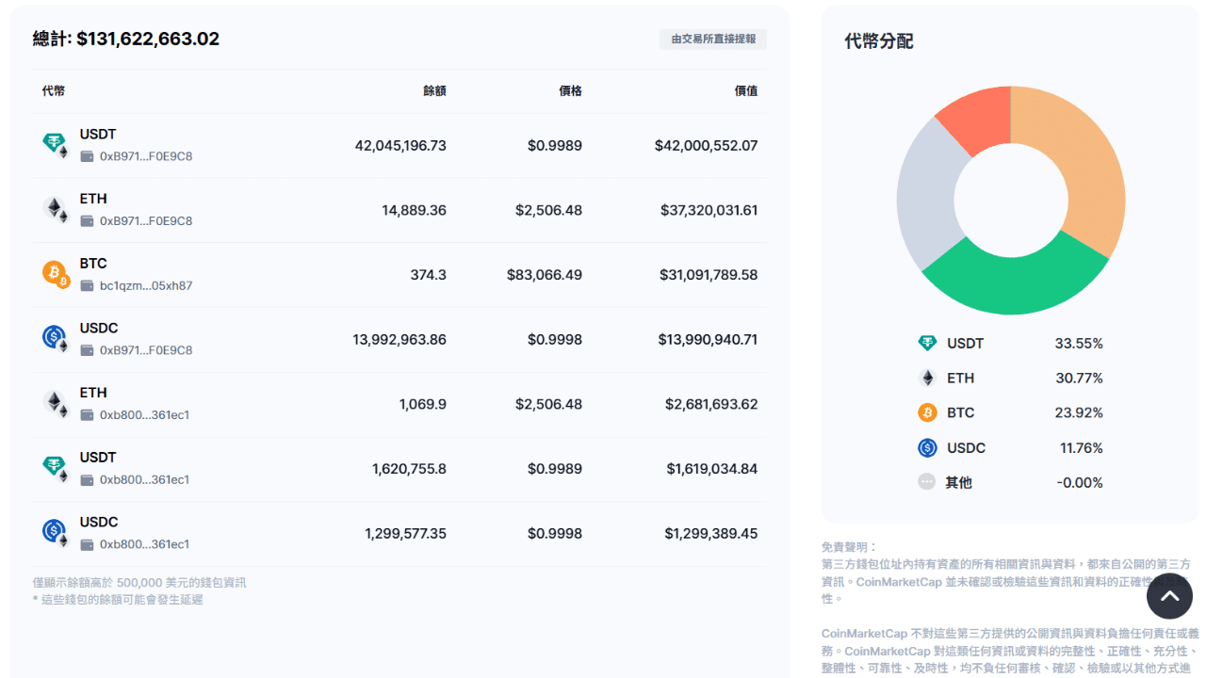The width and height of the screenshot is (1206, 678).
Task: Open the wallet address in the $42,000,552.07 USDT row
Action: 146,156
